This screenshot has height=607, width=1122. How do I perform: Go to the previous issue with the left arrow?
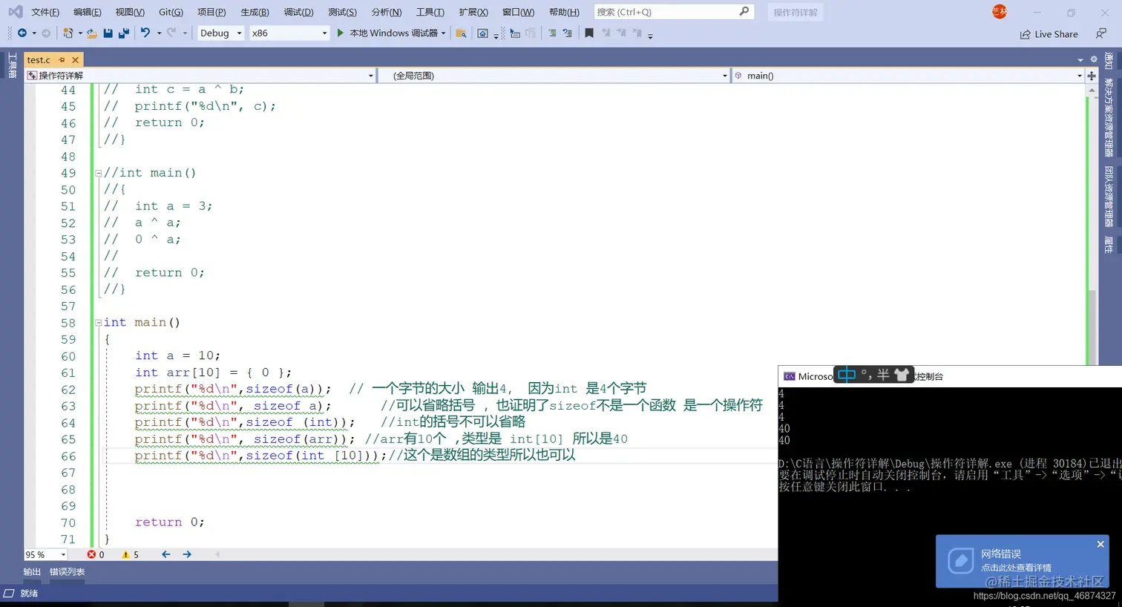point(166,555)
